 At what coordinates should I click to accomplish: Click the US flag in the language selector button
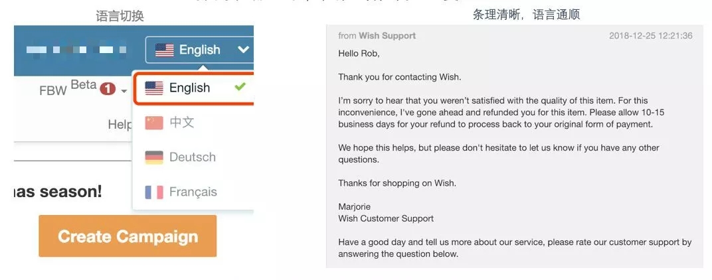click(165, 50)
